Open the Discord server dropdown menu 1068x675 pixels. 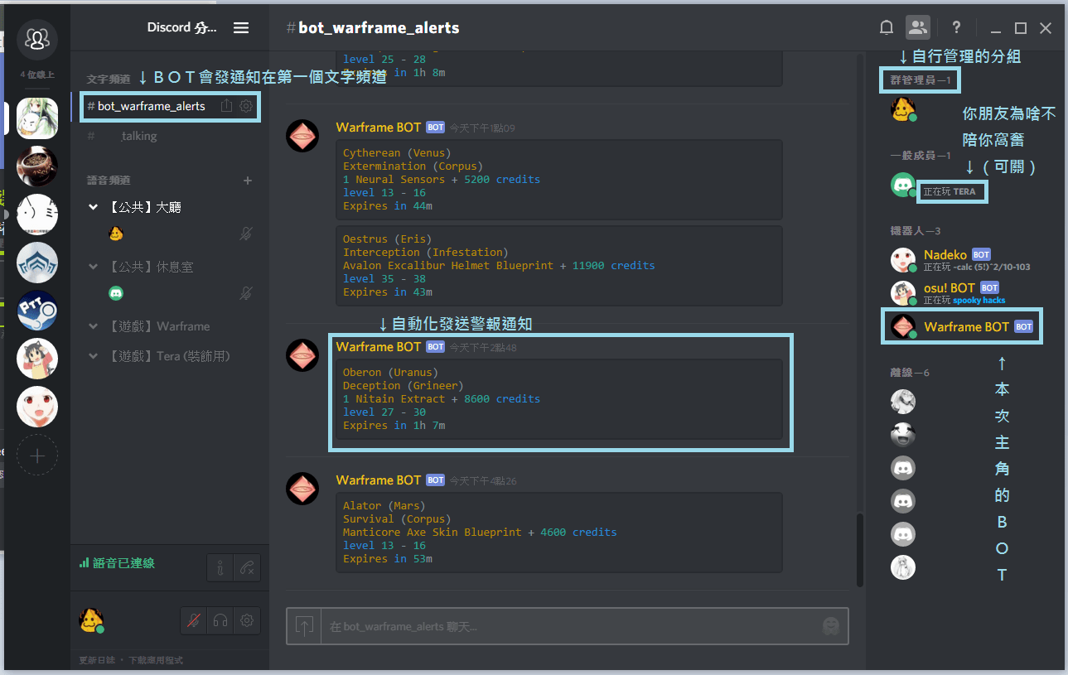241,27
